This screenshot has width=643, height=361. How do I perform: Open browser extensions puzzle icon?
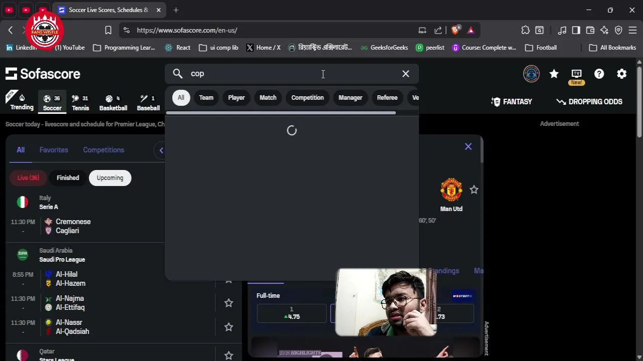tap(525, 30)
